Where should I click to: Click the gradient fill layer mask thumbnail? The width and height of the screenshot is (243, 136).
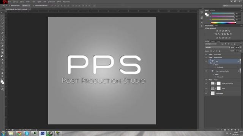(x=219, y=83)
